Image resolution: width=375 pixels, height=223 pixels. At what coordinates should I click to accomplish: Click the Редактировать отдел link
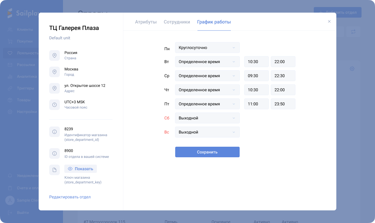click(70, 197)
